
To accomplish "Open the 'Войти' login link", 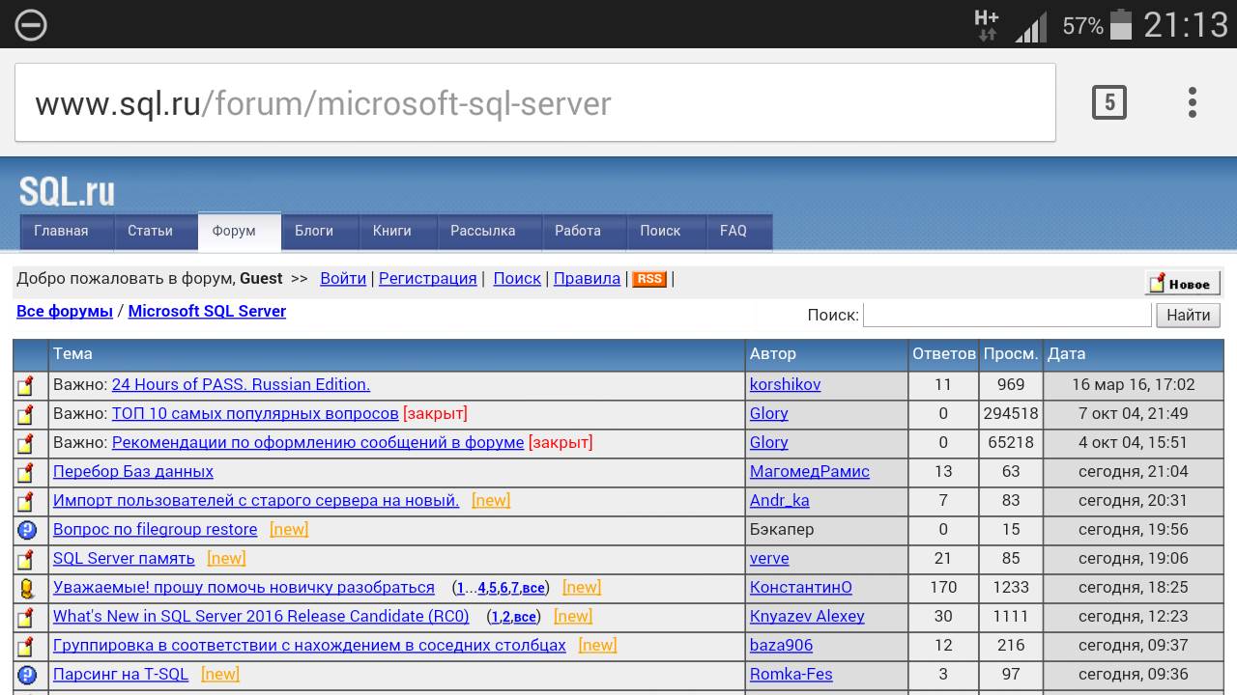I will click(x=343, y=278).
